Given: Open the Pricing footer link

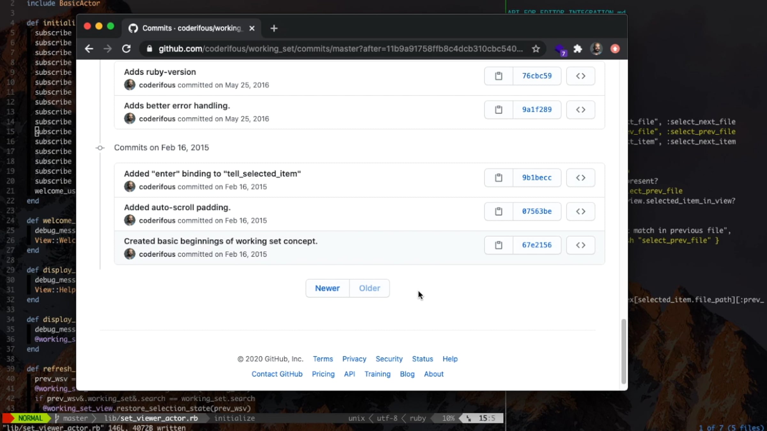Looking at the screenshot, I should [323, 374].
